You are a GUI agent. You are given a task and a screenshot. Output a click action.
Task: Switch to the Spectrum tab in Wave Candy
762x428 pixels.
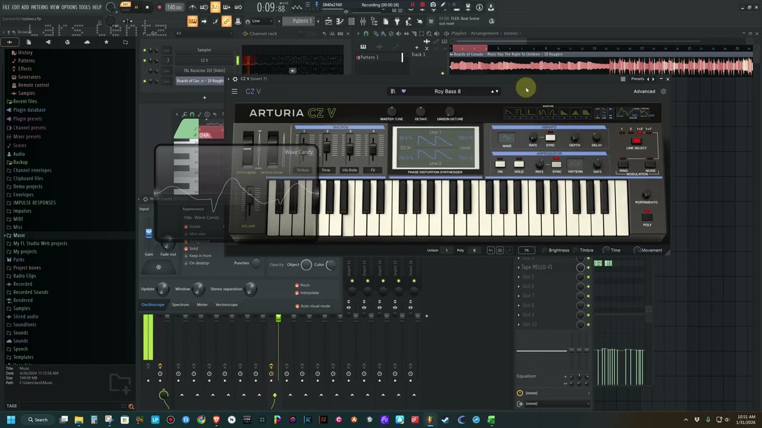pyautogui.click(x=180, y=305)
